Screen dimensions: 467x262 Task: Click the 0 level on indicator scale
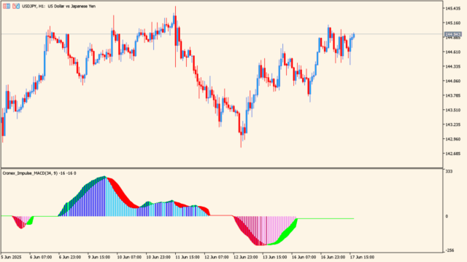tap(447, 216)
